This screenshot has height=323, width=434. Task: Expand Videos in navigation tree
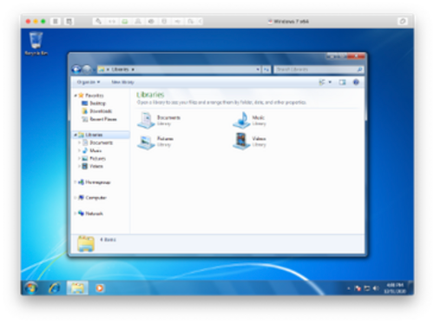79,166
